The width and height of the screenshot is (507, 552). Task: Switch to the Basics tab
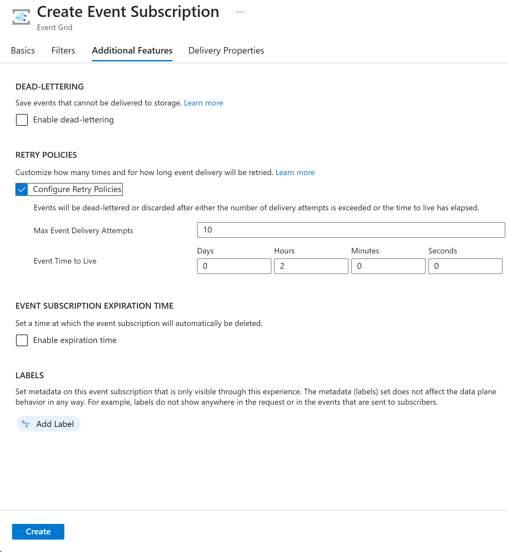[23, 51]
